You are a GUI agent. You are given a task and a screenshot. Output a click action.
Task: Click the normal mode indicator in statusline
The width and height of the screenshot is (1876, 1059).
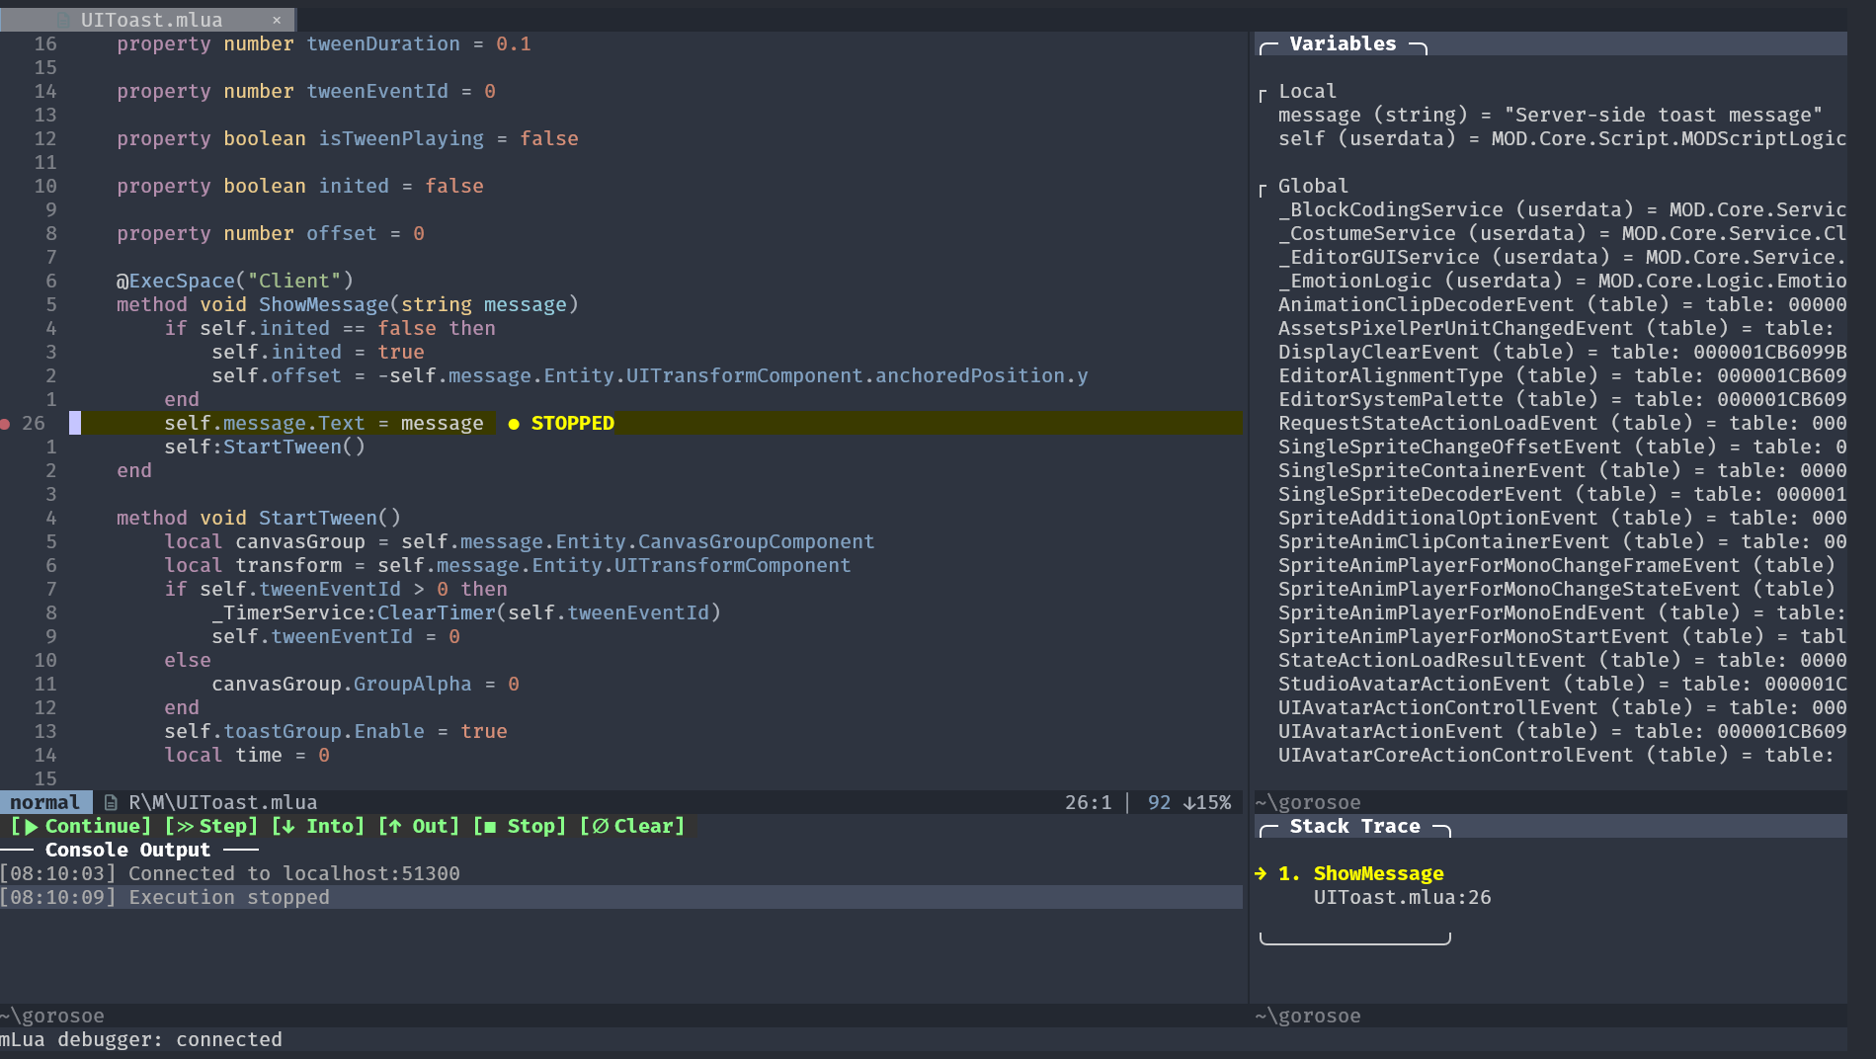[x=45, y=801]
